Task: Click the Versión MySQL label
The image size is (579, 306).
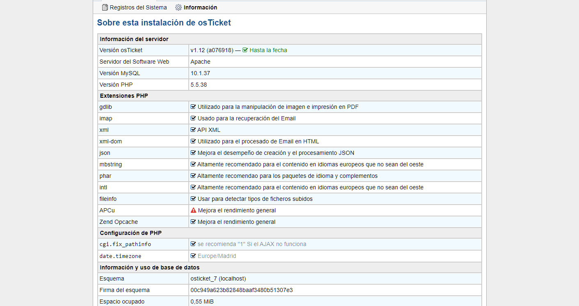Action: [x=120, y=73]
